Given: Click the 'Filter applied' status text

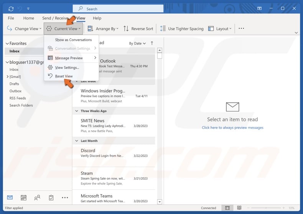Looking at the screenshot, I should coord(14,208).
